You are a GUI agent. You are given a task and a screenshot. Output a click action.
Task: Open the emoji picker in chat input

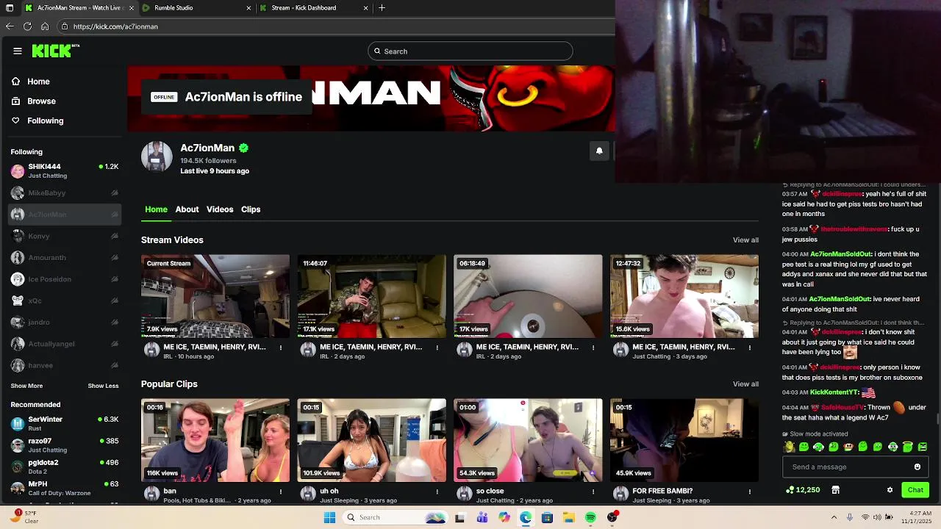(x=917, y=467)
